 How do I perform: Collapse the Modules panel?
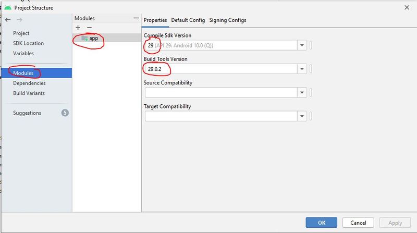136,18
